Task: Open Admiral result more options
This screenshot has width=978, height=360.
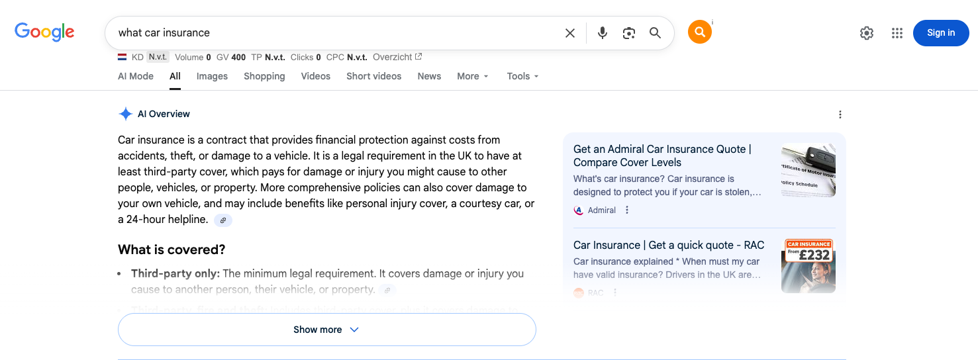Action: 627,210
